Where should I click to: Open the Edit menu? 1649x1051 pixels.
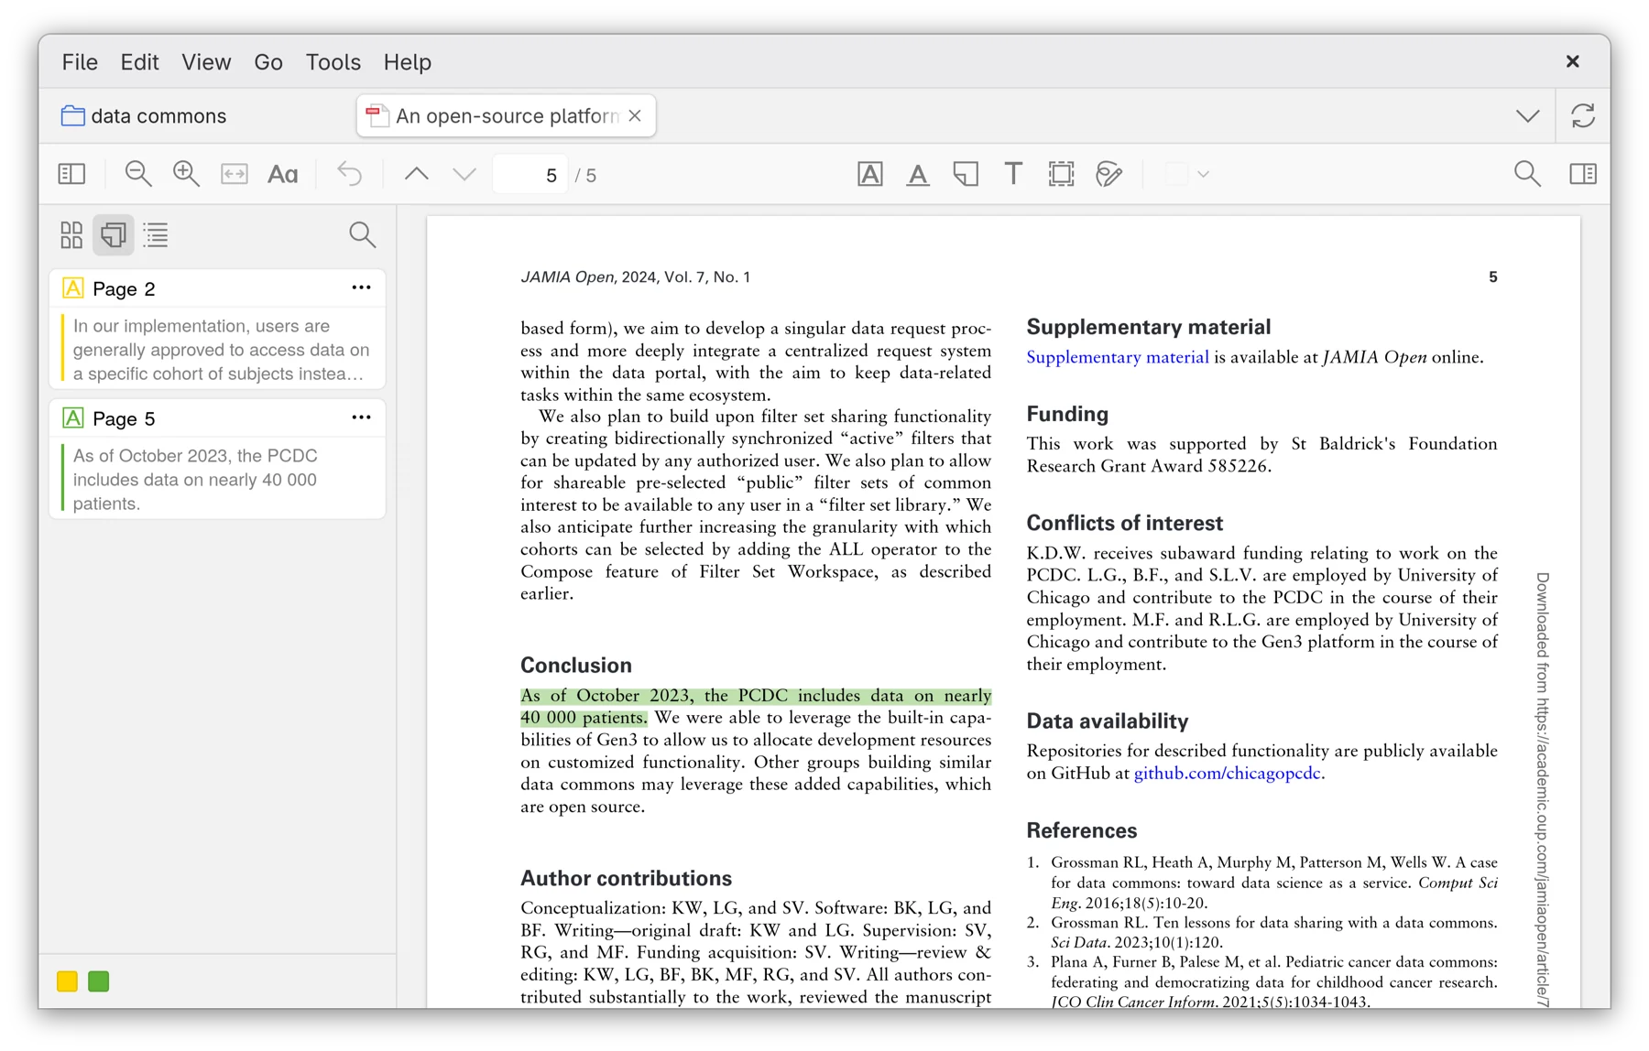139,62
